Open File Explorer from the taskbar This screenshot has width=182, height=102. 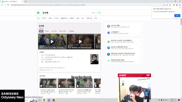[x=40, y=100]
